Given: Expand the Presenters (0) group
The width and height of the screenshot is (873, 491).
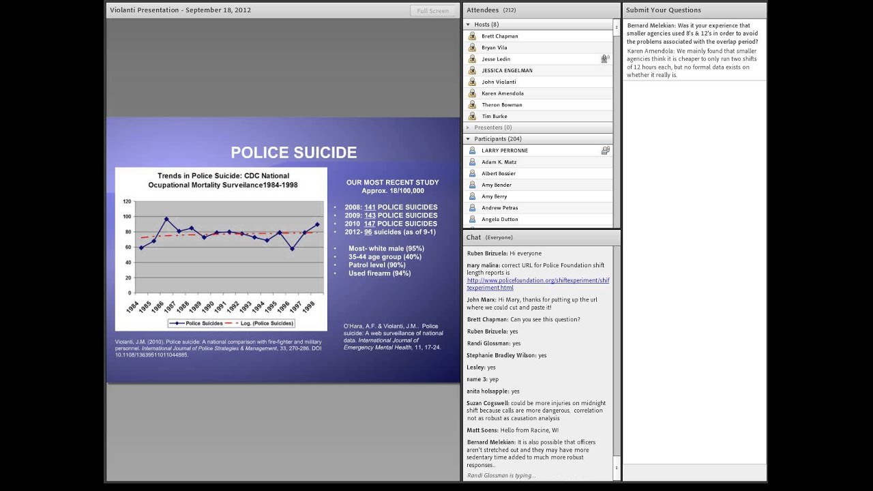Looking at the screenshot, I should click(x=469, y=128).
